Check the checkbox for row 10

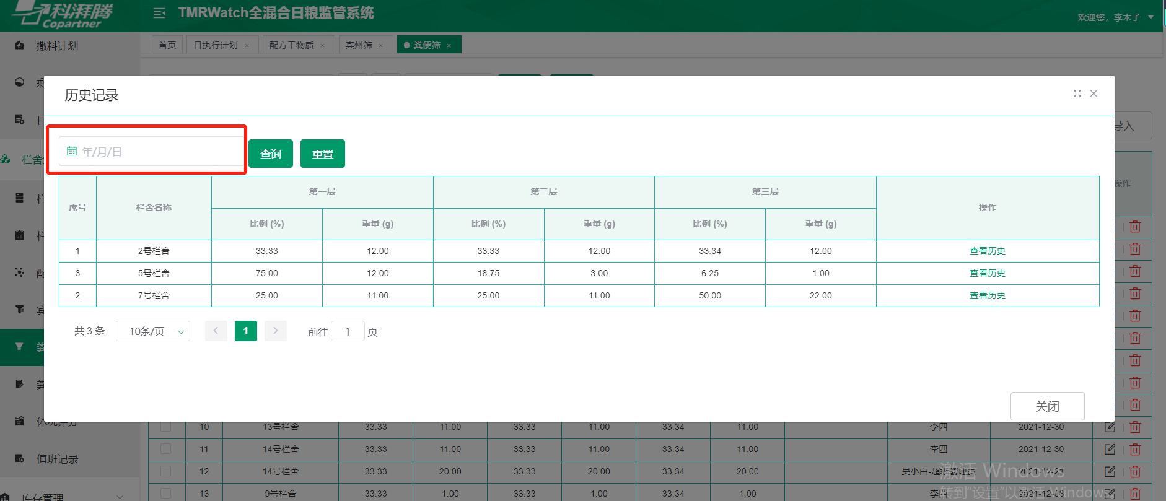point(166,427)
